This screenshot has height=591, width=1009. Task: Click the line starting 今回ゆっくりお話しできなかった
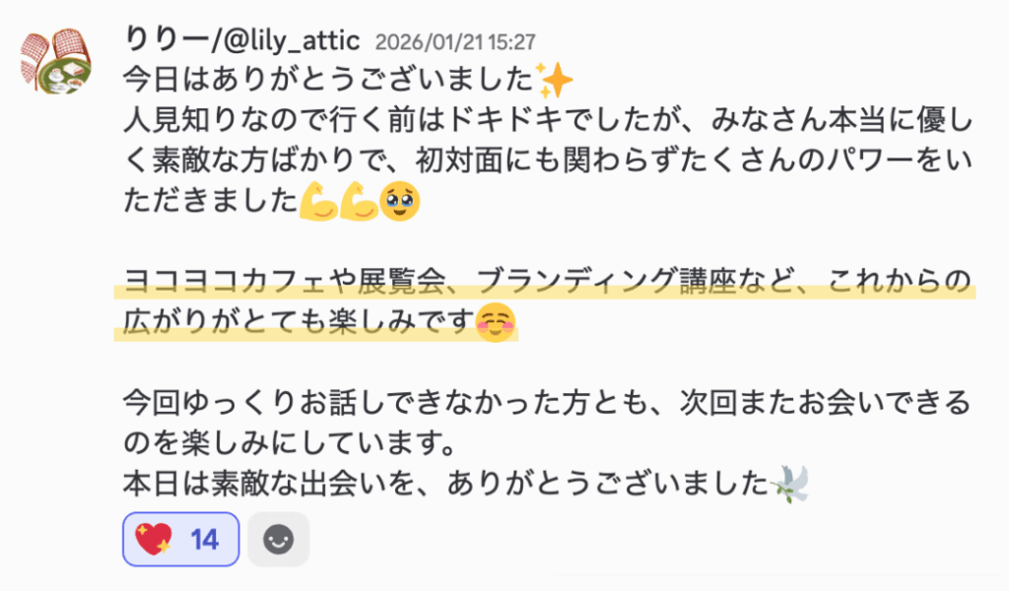pos(547,403)
